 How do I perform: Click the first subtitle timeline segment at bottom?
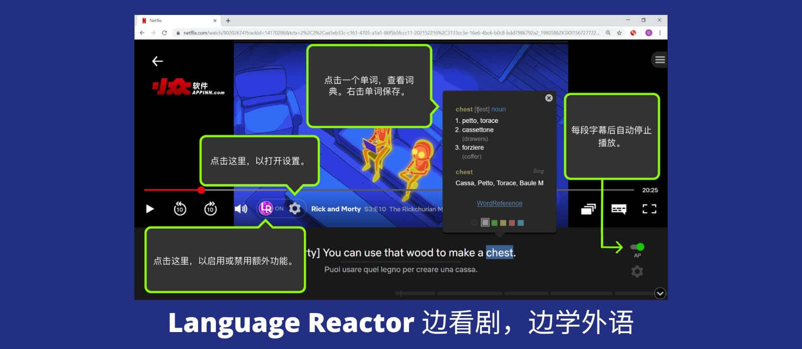tap(415, 293)
